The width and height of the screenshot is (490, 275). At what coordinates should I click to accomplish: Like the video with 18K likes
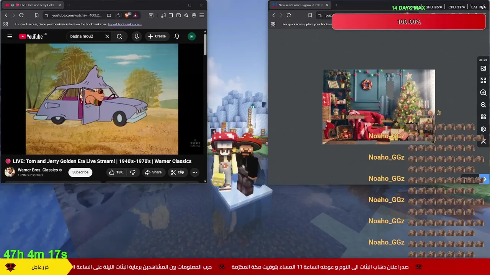pyautogui.click(x=116, y=172)
